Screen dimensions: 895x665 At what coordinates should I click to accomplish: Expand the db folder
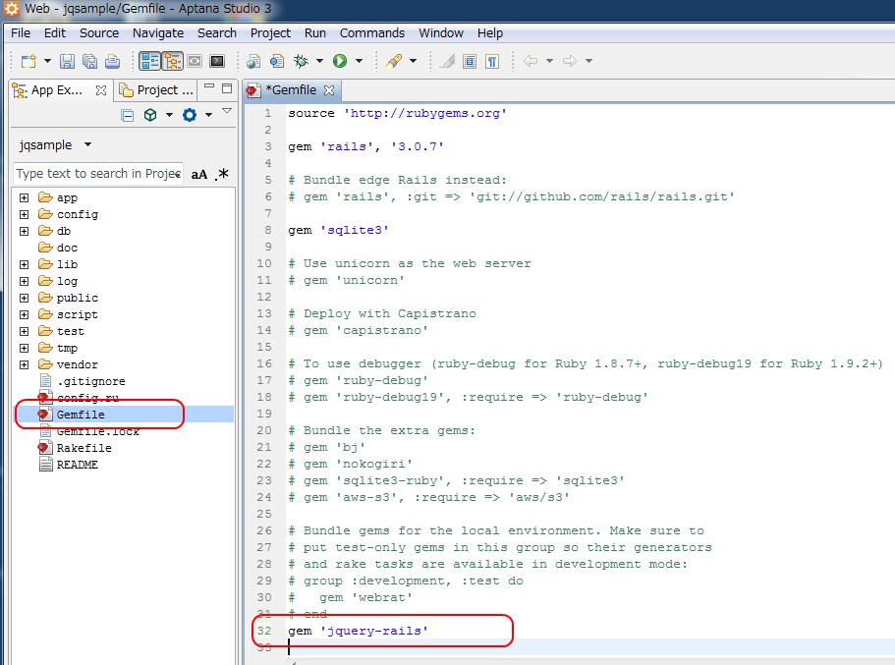[x=24, y=231]
